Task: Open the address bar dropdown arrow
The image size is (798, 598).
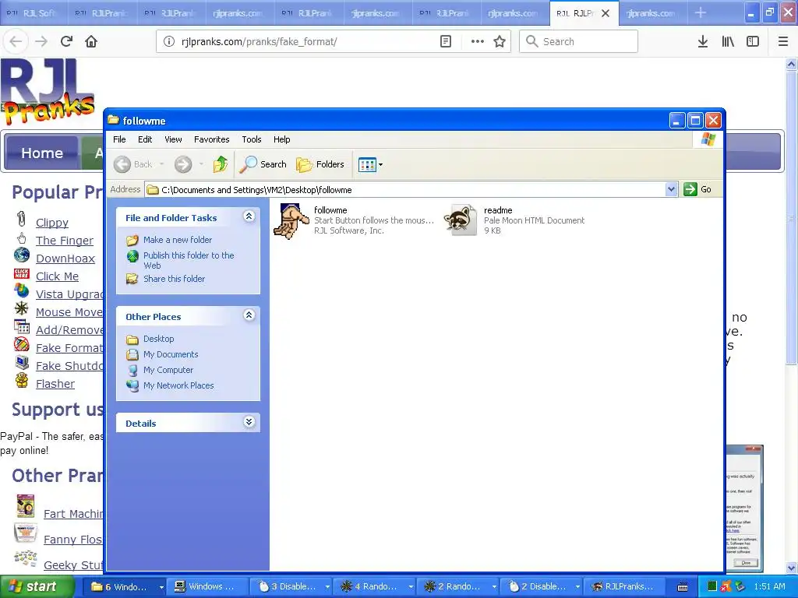Action: click(x=671, y=189)
